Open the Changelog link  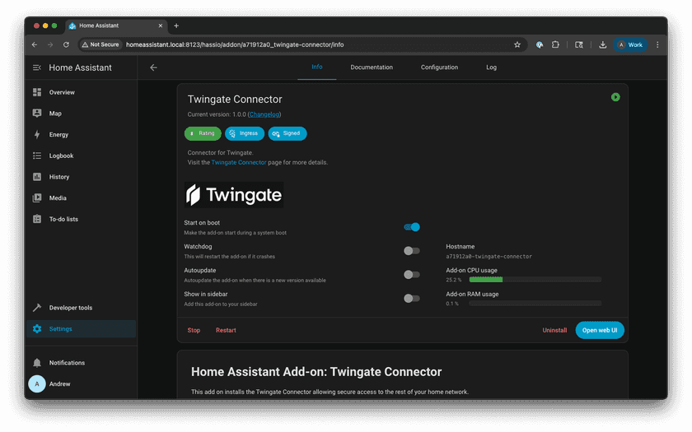point(264,114)
